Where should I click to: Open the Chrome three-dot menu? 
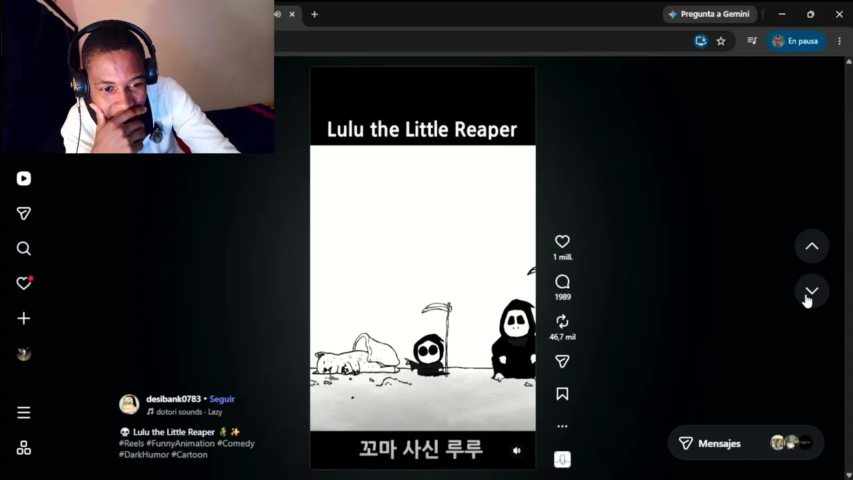tap(839, 41)
